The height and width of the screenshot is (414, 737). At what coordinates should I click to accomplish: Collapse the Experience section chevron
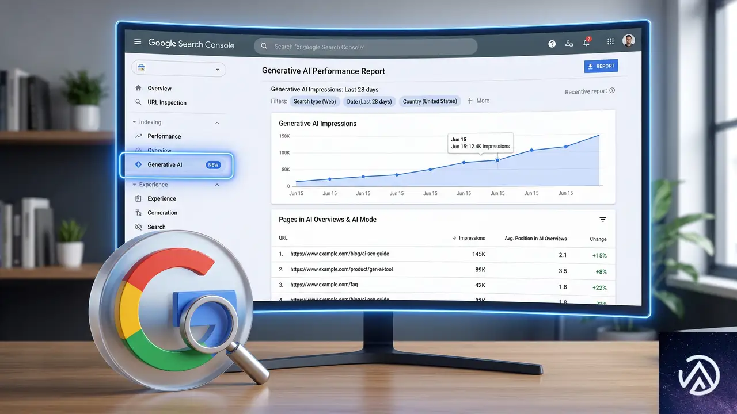coord(217,185)
